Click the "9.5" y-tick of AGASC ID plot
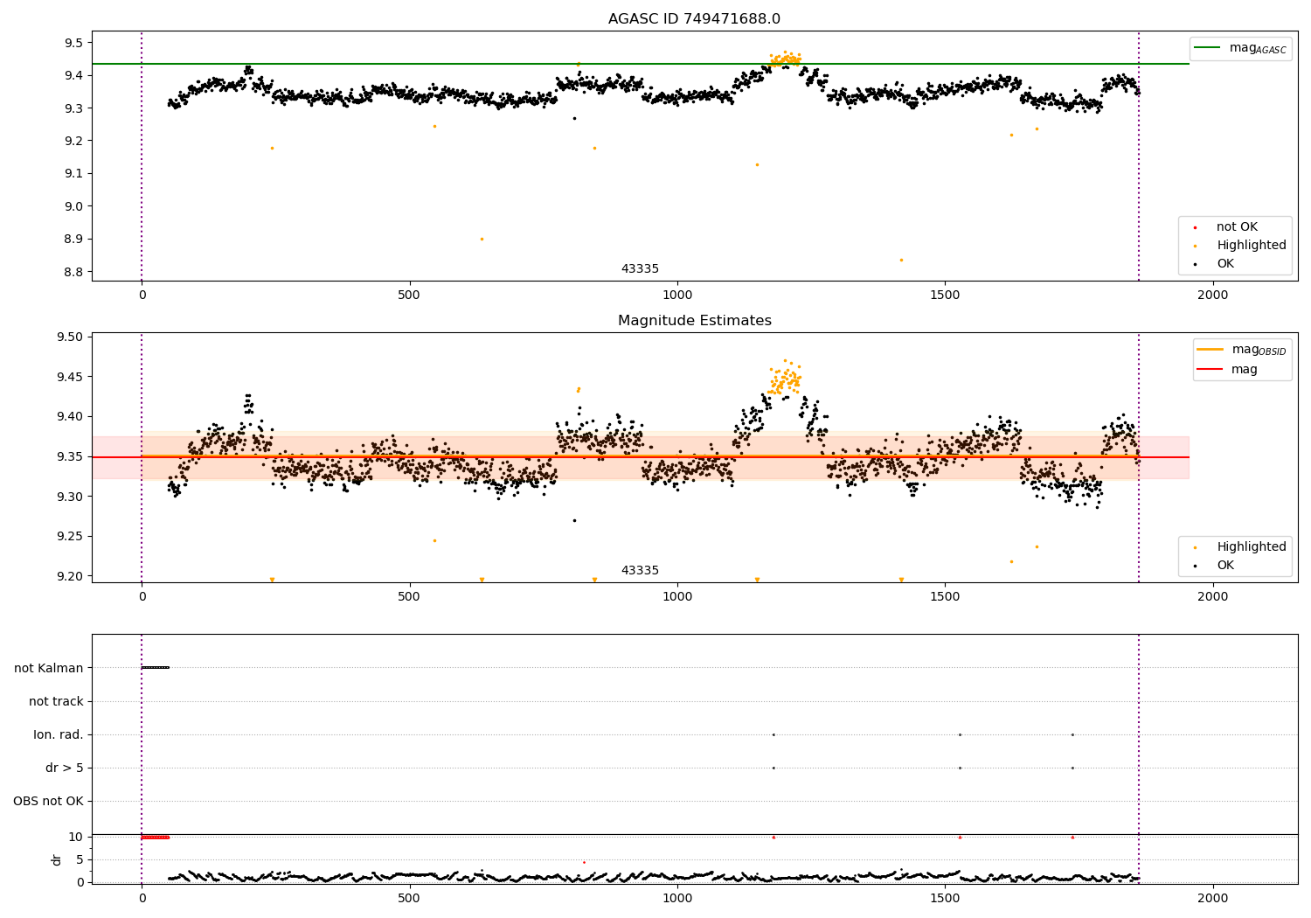 point(73,43)
